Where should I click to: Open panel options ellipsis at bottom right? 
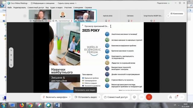182,97
